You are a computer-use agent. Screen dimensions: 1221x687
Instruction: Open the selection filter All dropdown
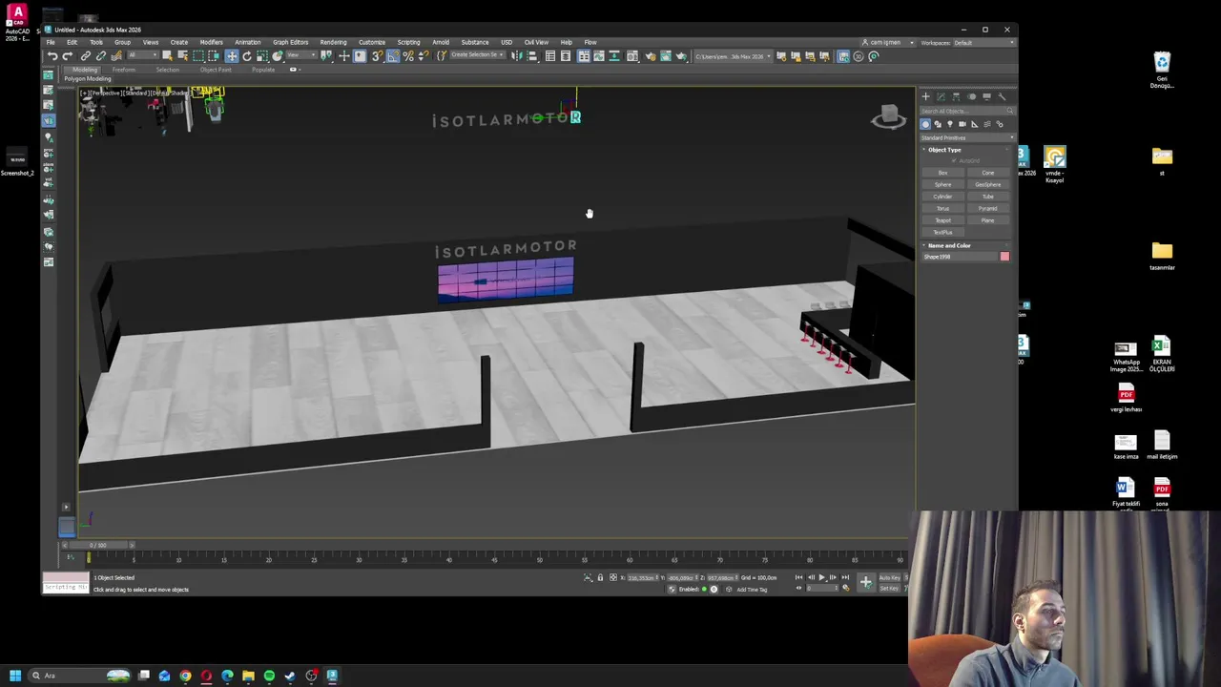[143, 55]
